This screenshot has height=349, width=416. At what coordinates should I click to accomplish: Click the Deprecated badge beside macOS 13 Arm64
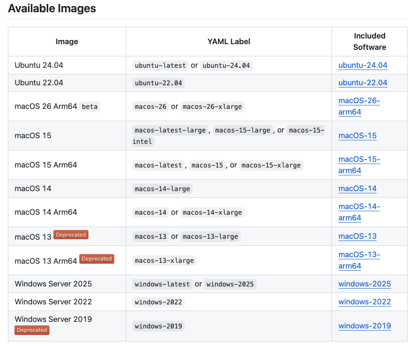tap(97, 258)
